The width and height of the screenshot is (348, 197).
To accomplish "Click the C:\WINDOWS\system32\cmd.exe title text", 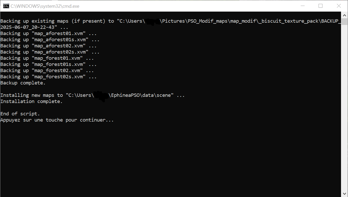I will (x=45, y=6).
